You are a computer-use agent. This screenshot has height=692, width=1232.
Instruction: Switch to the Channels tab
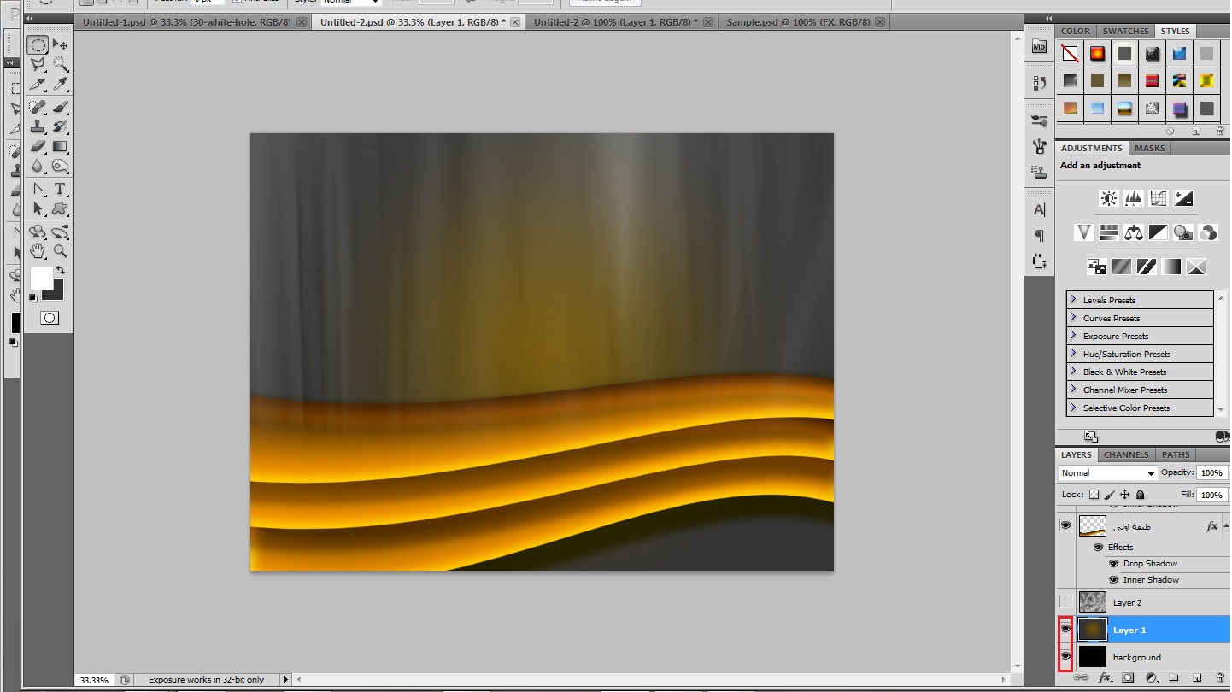(1125, 454)
